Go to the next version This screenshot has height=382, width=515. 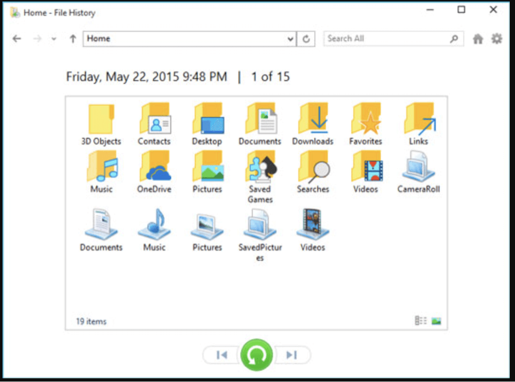coord(293,355)
